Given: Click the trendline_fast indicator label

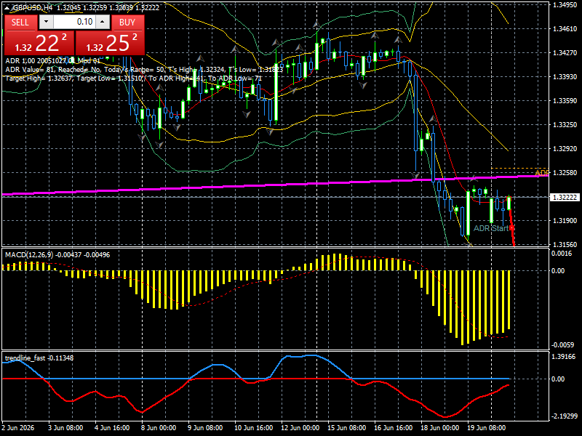Looking at the screenshot, I should [25, 358].
